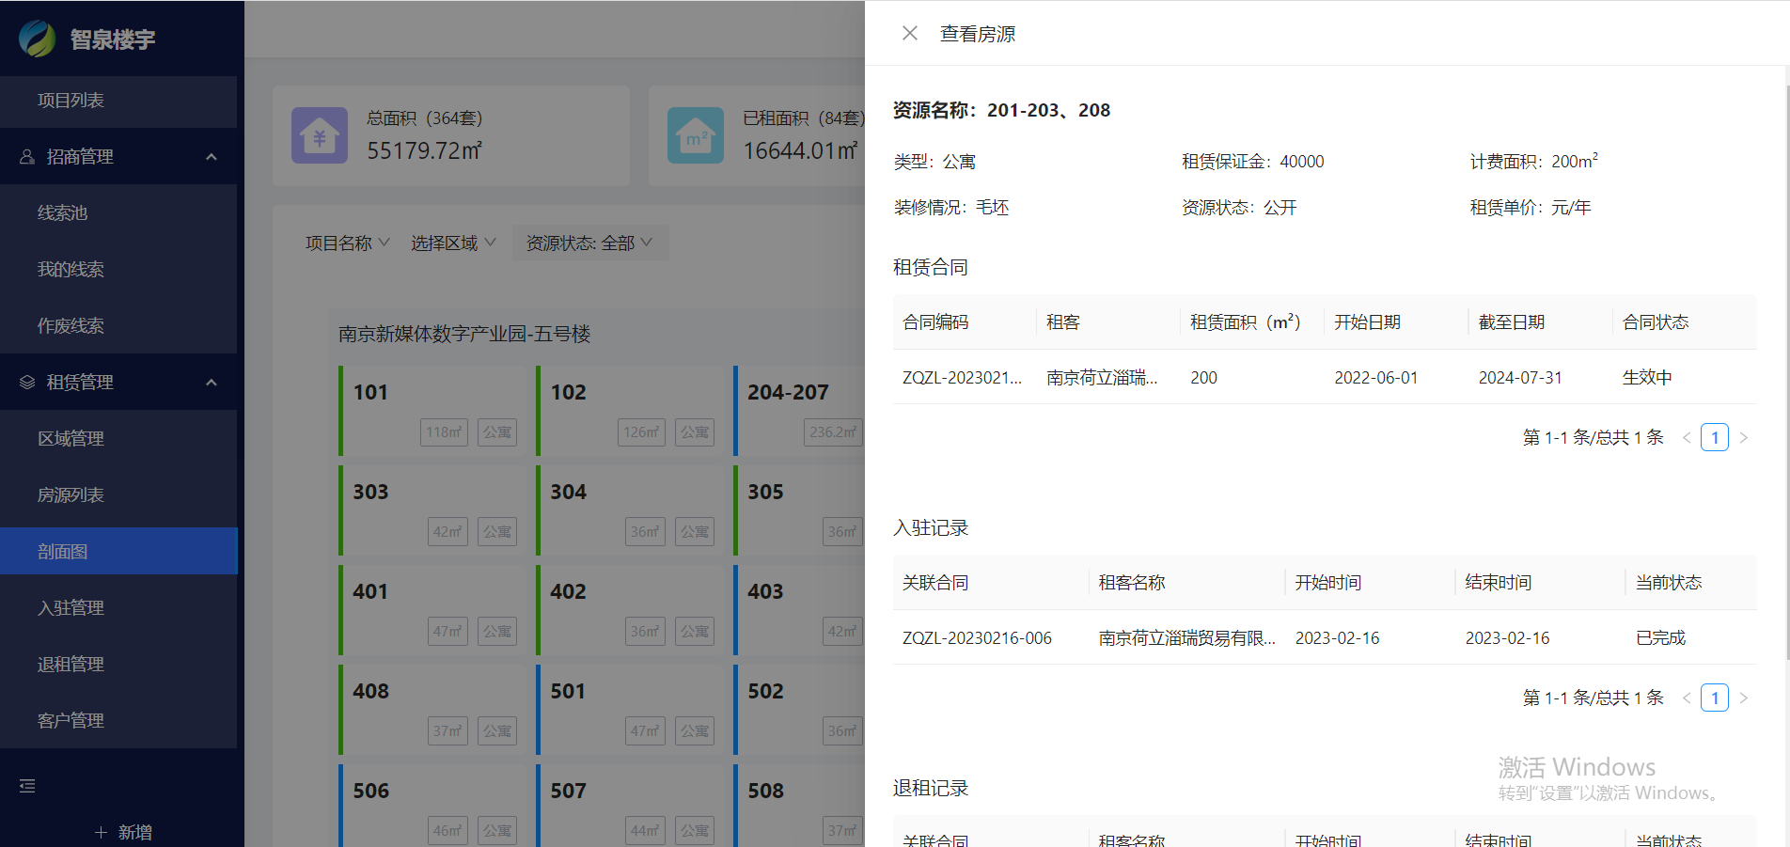Navigate to 区域管理
The width and height of the screenshot is (1790, 847).
click(118, 439)
